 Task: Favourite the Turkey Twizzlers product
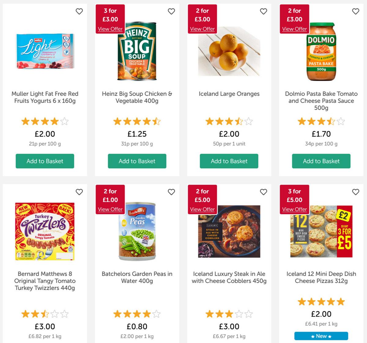(x=79, y=192)
